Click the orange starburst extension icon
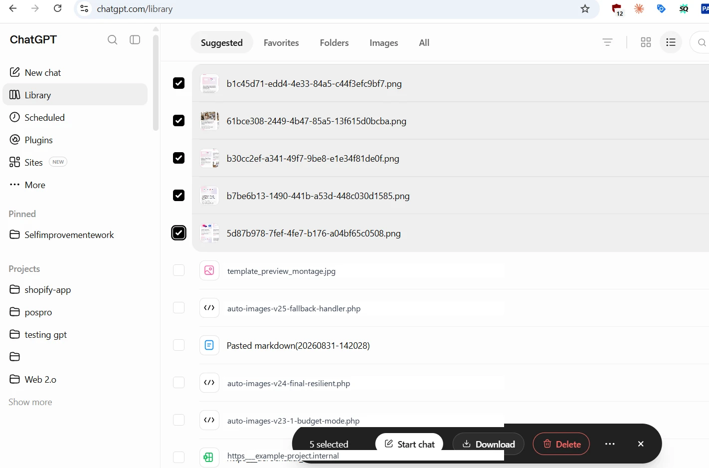This screenshot has height=468, width=709. (639, 8)
